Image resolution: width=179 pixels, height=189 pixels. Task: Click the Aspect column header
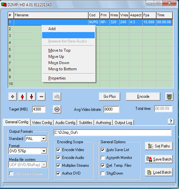(x=136, y=15)
